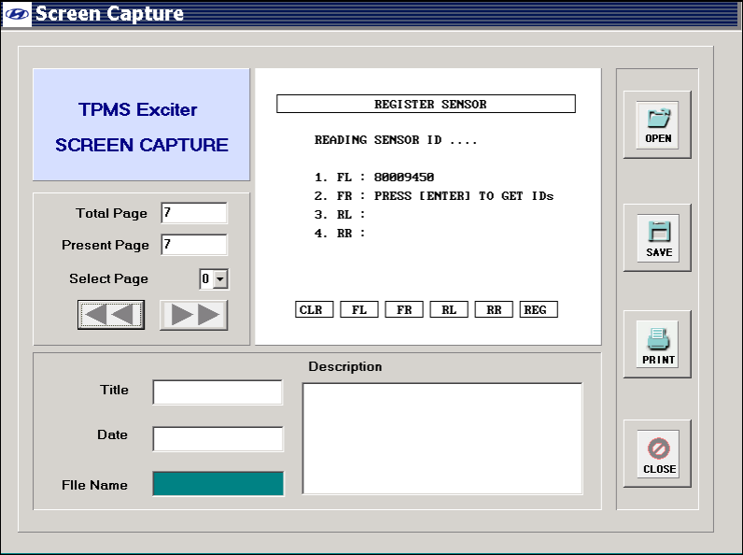Open a saved capture with OPEN icon
The height and width of the screenshot is (555, 743).
[657, 125]
